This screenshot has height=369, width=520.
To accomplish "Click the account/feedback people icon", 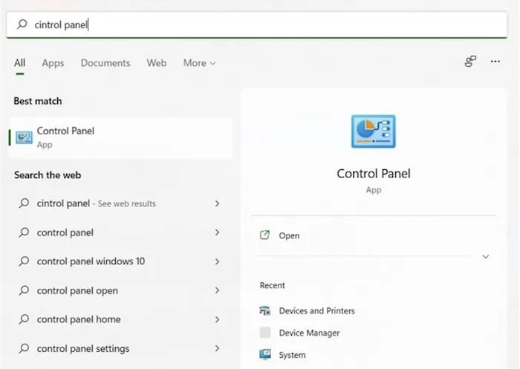I will (x=470, y=62).
